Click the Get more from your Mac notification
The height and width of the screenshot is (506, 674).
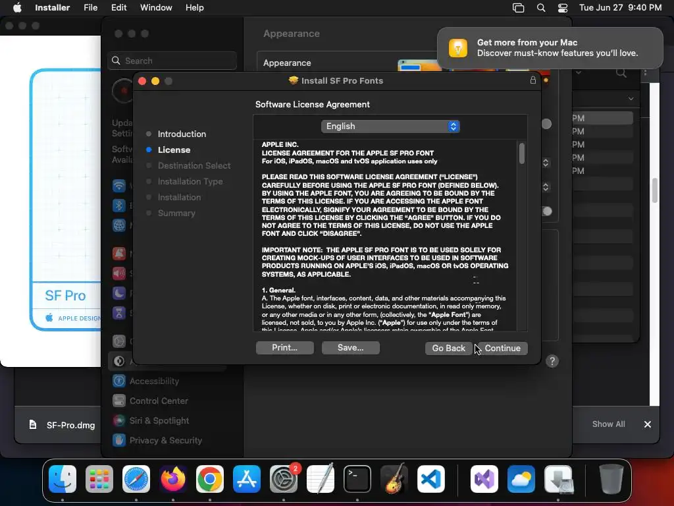550,47
